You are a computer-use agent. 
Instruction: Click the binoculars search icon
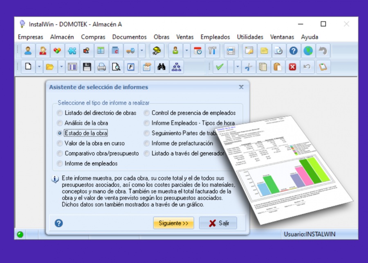tap(162, 67)
